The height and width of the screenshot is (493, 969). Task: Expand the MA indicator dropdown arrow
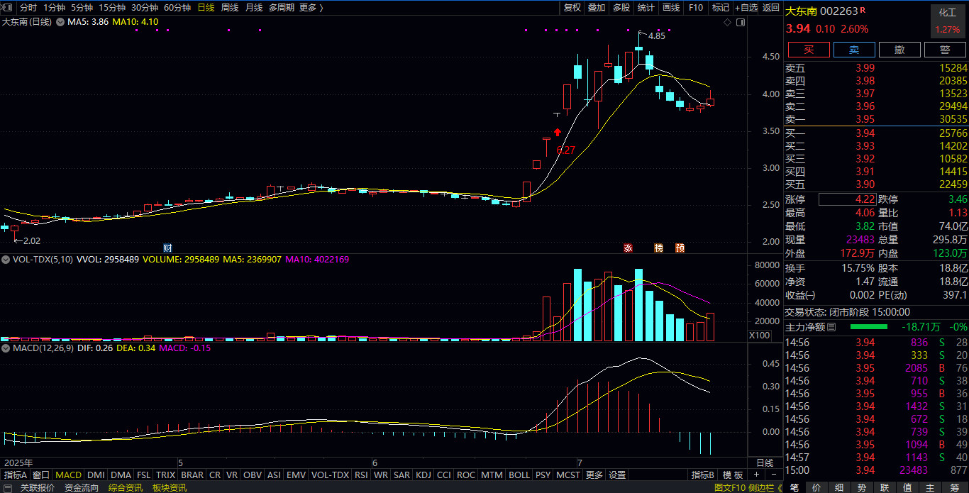(59, 23)
